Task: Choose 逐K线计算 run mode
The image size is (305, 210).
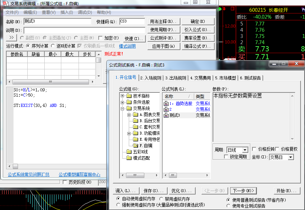Action: [53, 46]
